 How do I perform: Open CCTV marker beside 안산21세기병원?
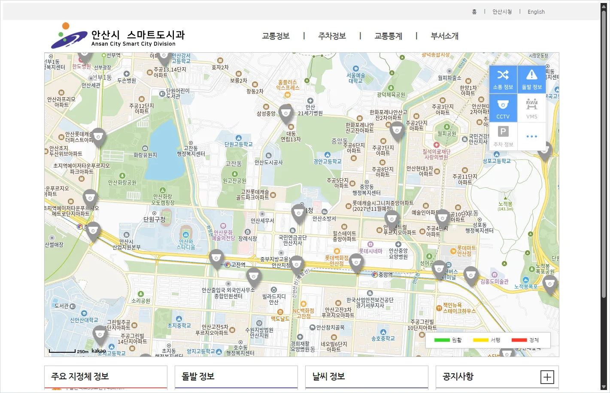(286, 114)
